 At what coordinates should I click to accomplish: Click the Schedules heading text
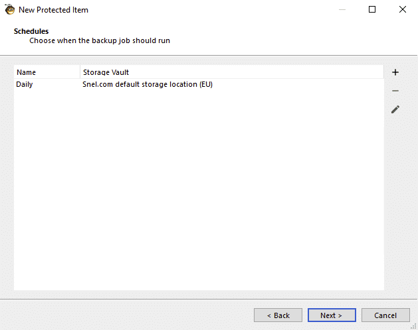point(31,31)
